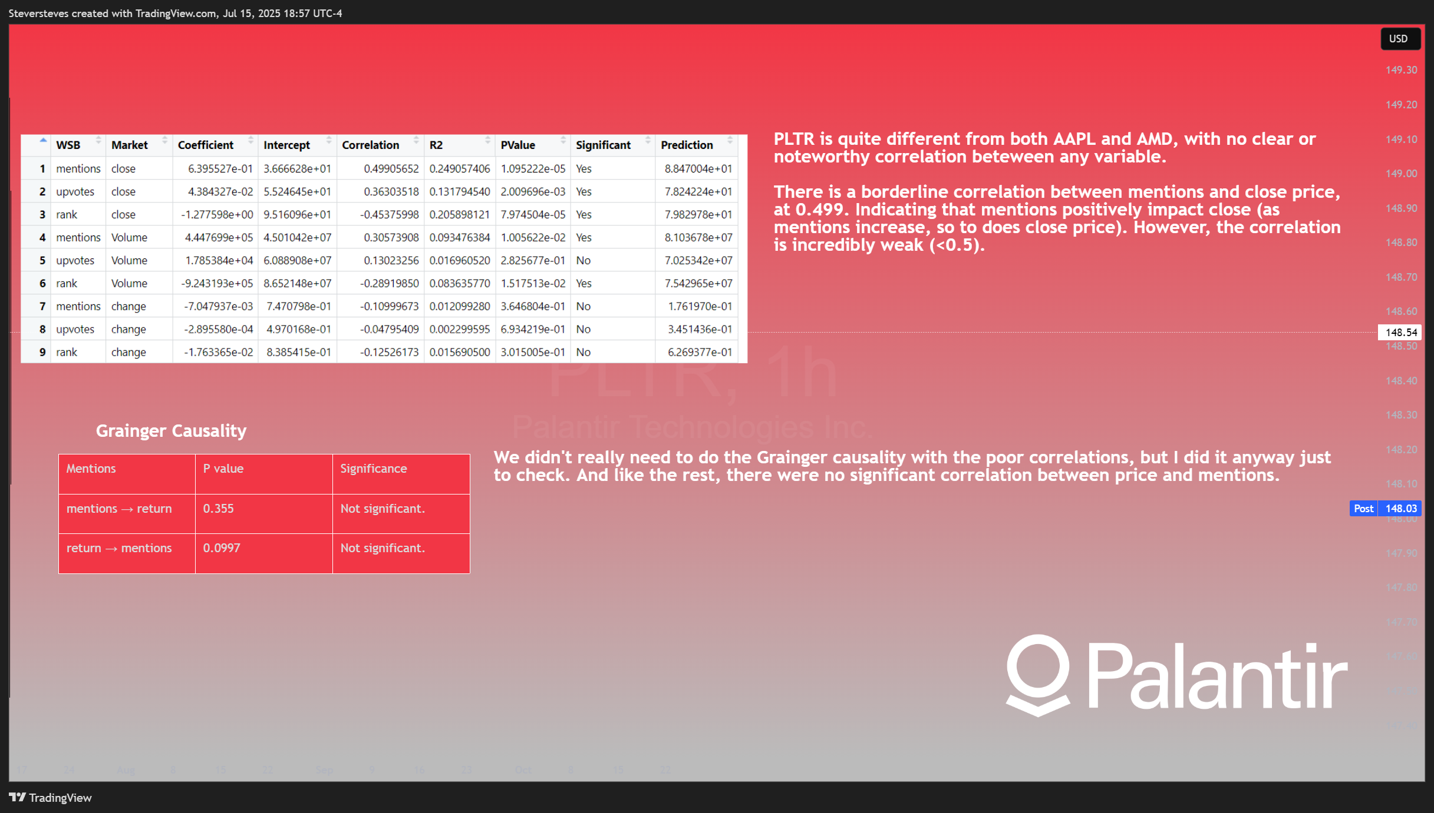This screenshot has width=1434, height=813.
Task: Click coefficient 6.395527e-01 in row 1
Action: (x=220, y=169)
